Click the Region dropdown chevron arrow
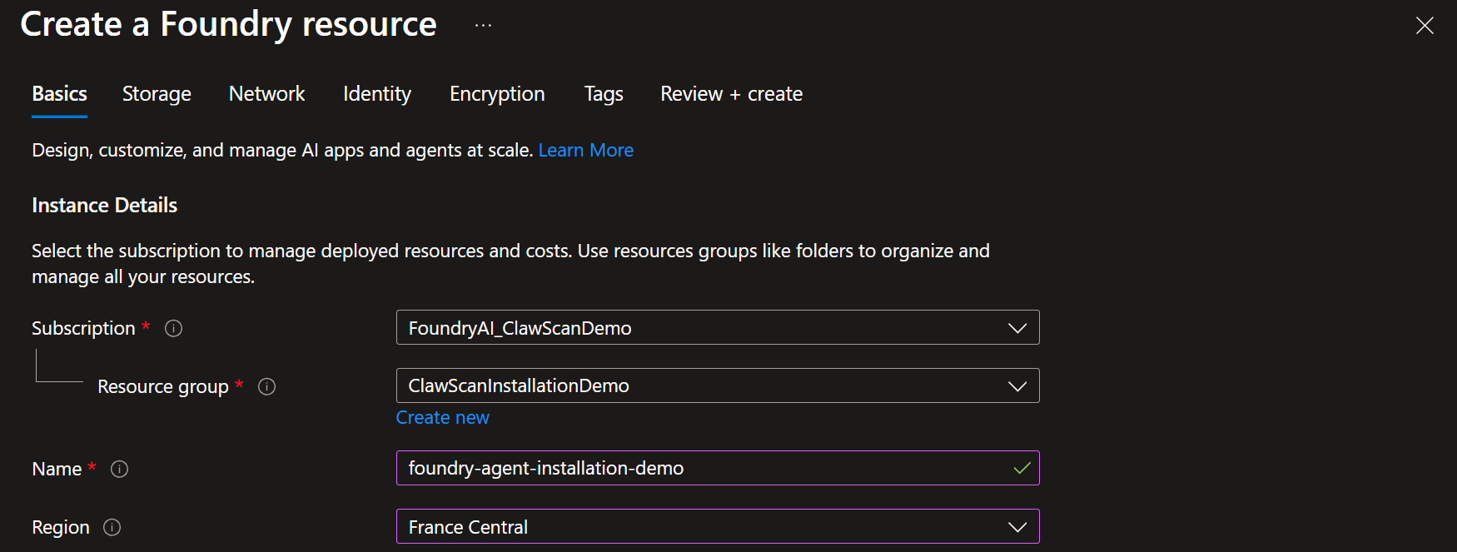The width and height of the screenshot is (1457, 552). (1017, 527)
